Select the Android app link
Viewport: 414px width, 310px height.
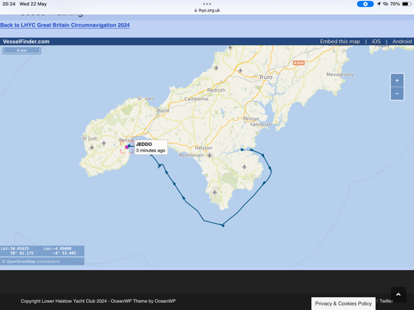(x=402, y=41)
